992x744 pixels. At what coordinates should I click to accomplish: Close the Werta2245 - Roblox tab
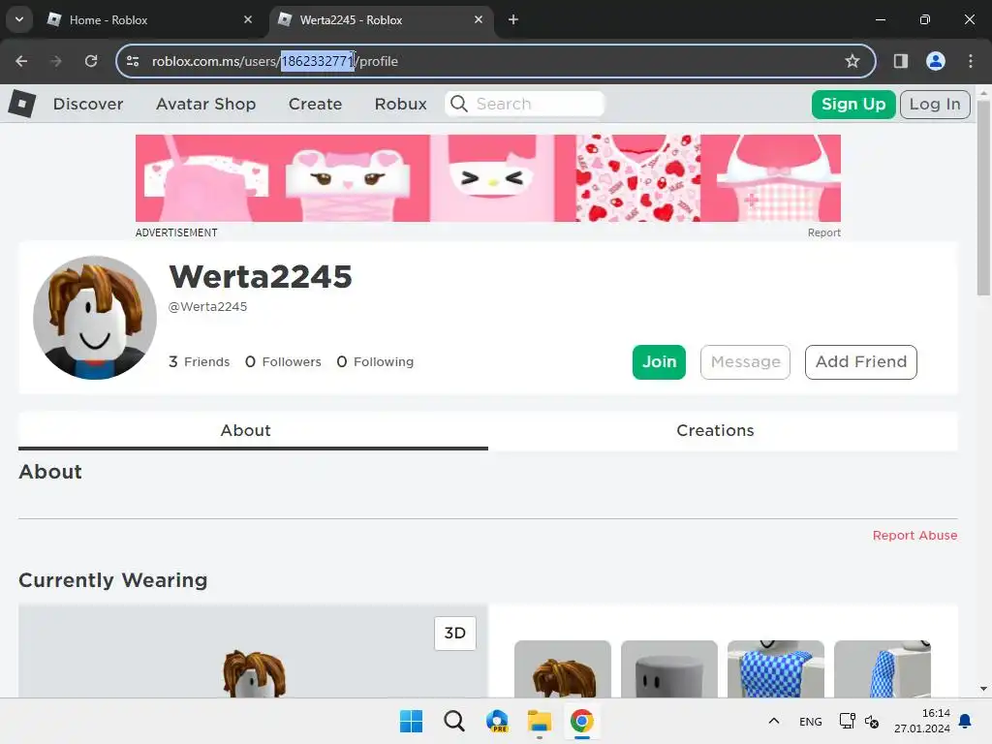[479, 19]
